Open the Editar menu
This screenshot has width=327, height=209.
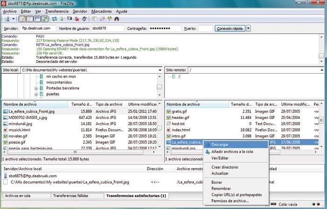click(26, 11)
